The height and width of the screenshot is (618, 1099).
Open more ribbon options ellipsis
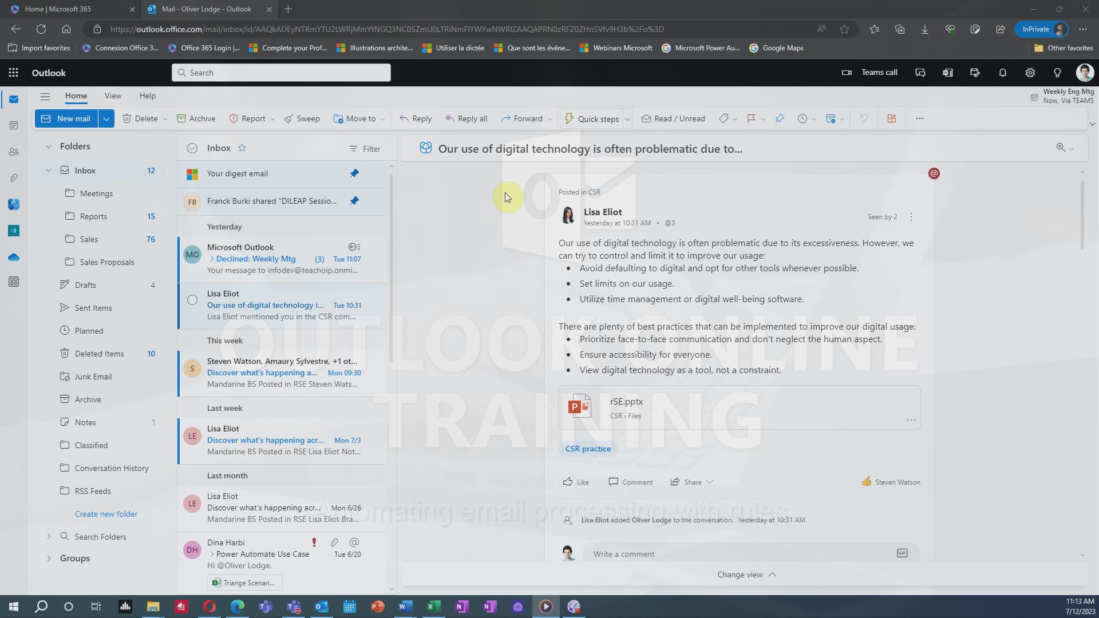[919, 118]
